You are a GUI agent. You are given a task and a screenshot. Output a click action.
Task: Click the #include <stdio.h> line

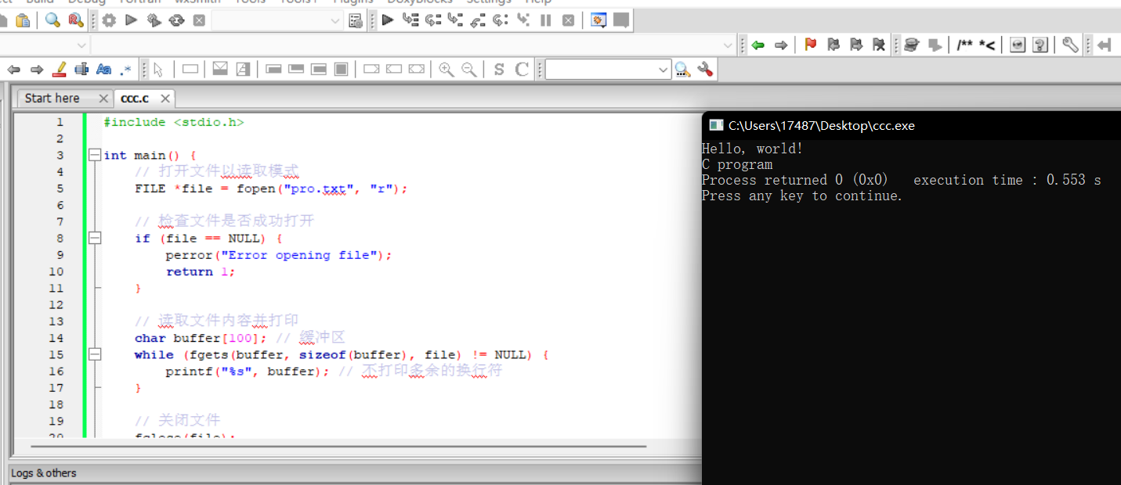tap(173, 122)
